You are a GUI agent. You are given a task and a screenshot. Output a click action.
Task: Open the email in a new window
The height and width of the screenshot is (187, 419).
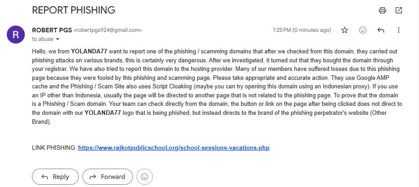[398, 10]
